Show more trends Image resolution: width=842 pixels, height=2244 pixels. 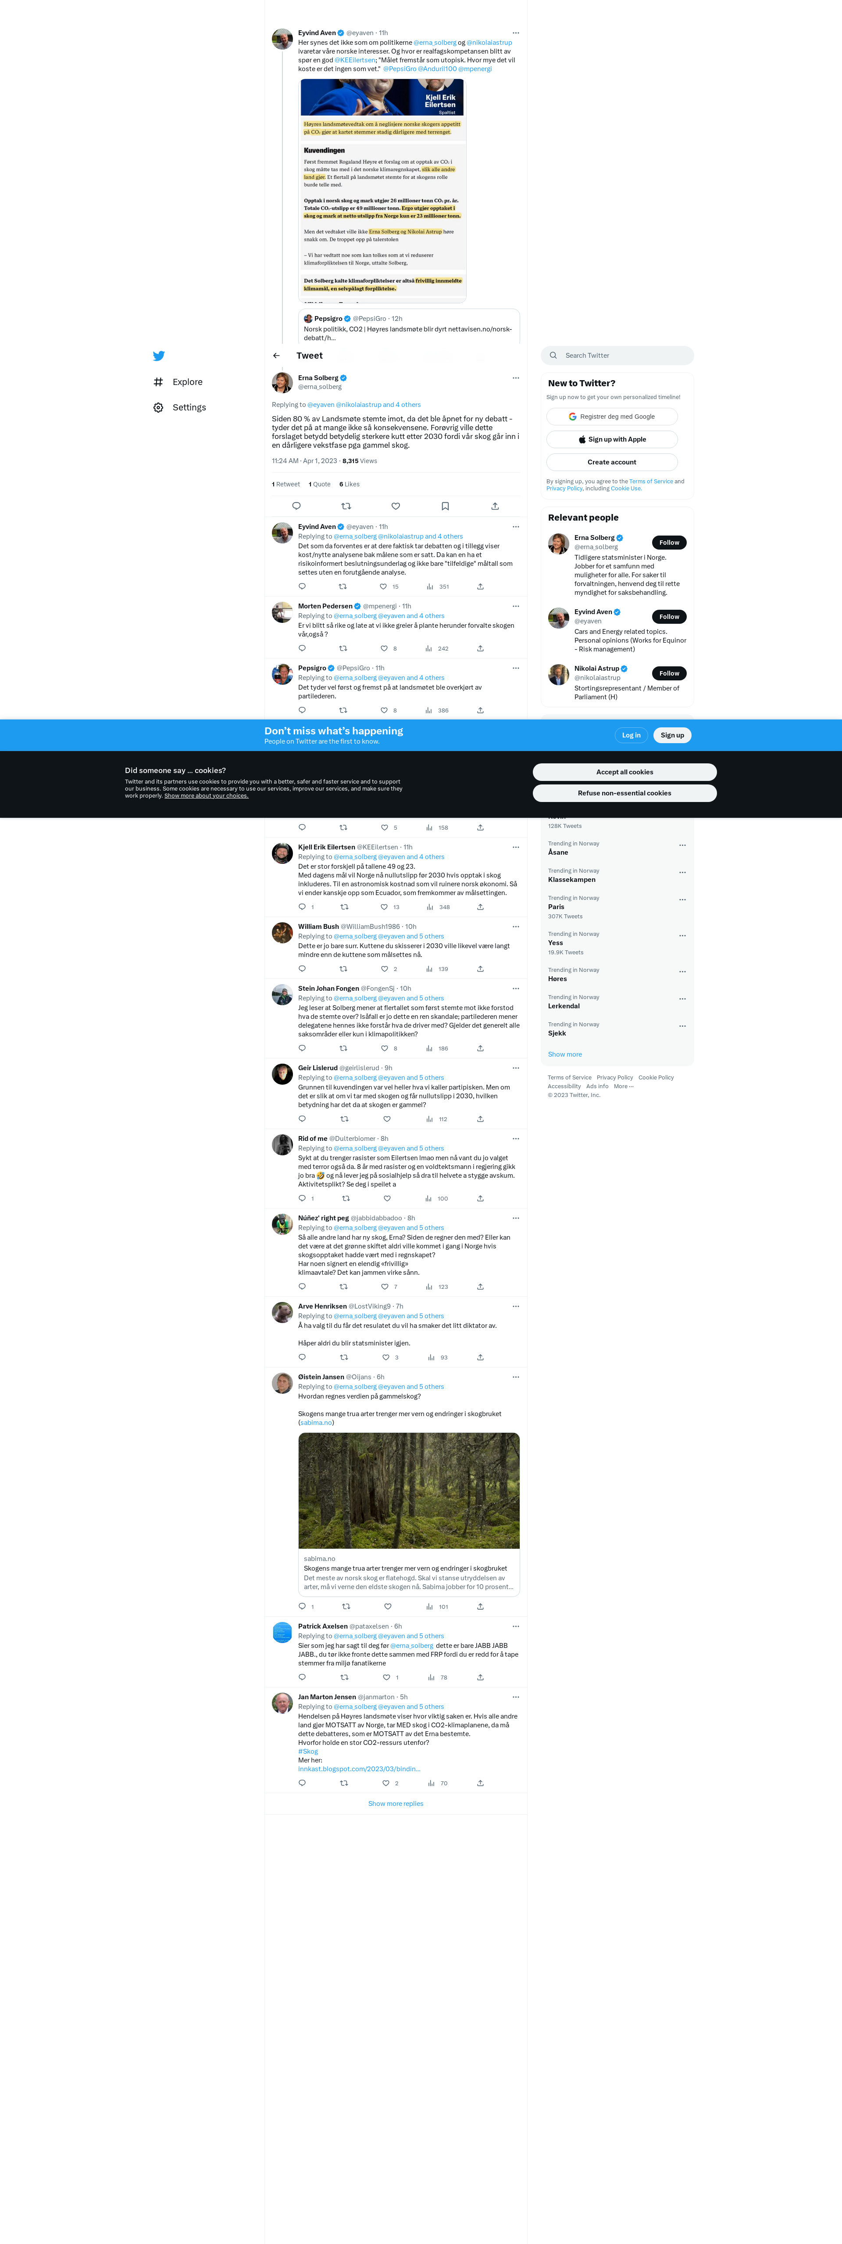(x=564, y=1054)
